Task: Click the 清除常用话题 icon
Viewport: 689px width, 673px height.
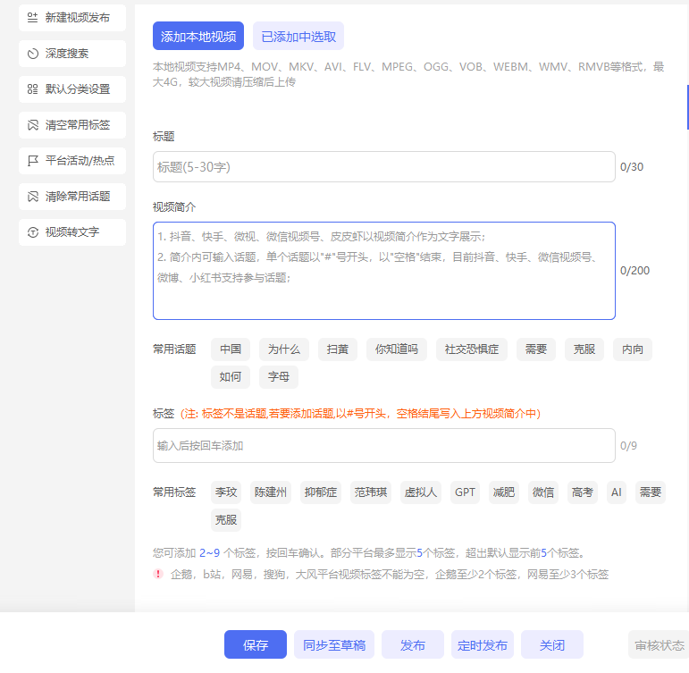Action: tap(33, 197)
